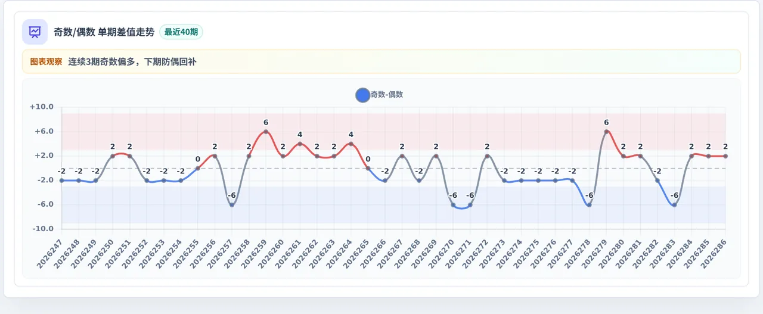
Task: Click the data point at 2026283
Action: [674, 205]
